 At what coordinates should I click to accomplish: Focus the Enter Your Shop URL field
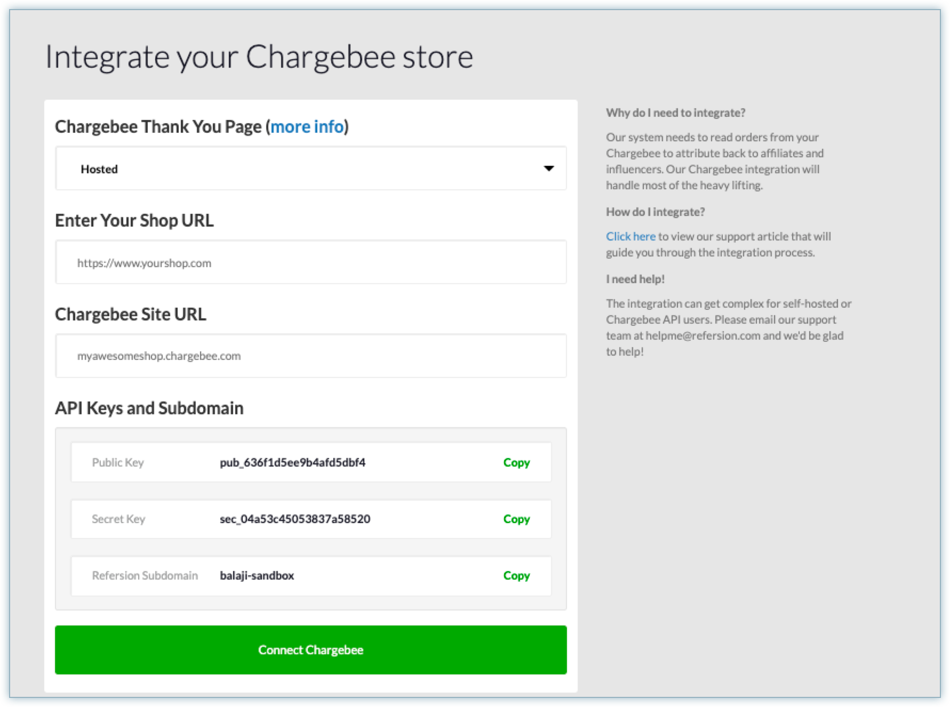coord(310,262)
